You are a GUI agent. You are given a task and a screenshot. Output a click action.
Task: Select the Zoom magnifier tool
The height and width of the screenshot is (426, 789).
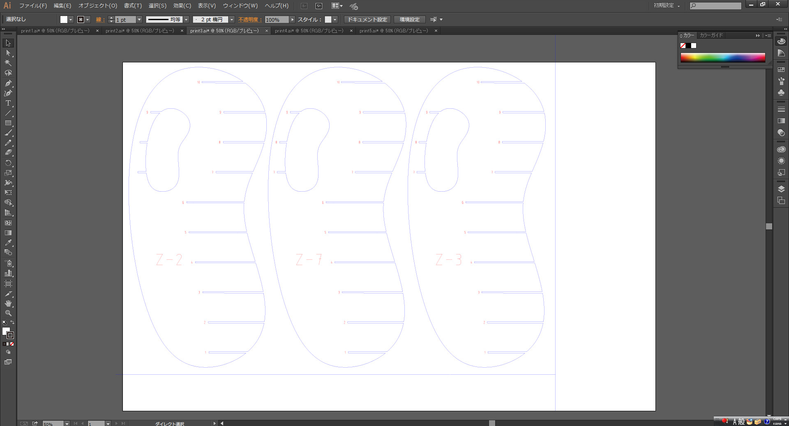point(8,313)
